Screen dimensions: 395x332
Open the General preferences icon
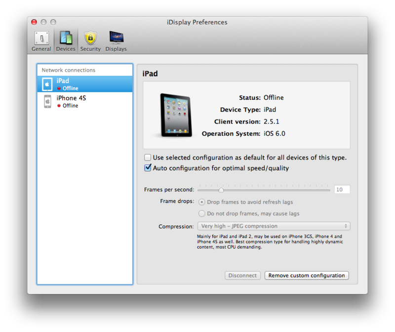click(41, 39)
